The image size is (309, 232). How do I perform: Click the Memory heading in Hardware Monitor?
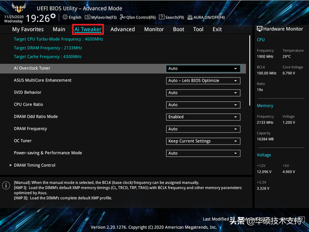[265, 106]
